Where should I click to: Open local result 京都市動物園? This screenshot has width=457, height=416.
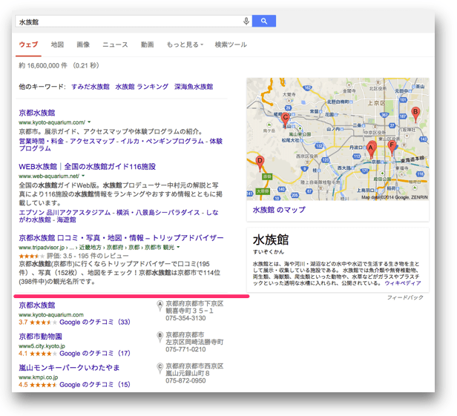pos(41,337)
